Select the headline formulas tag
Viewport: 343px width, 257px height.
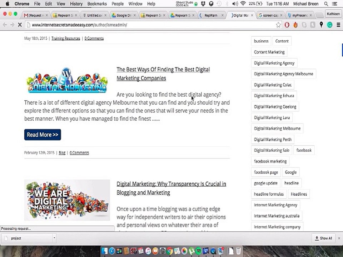[x=269, y=194]
